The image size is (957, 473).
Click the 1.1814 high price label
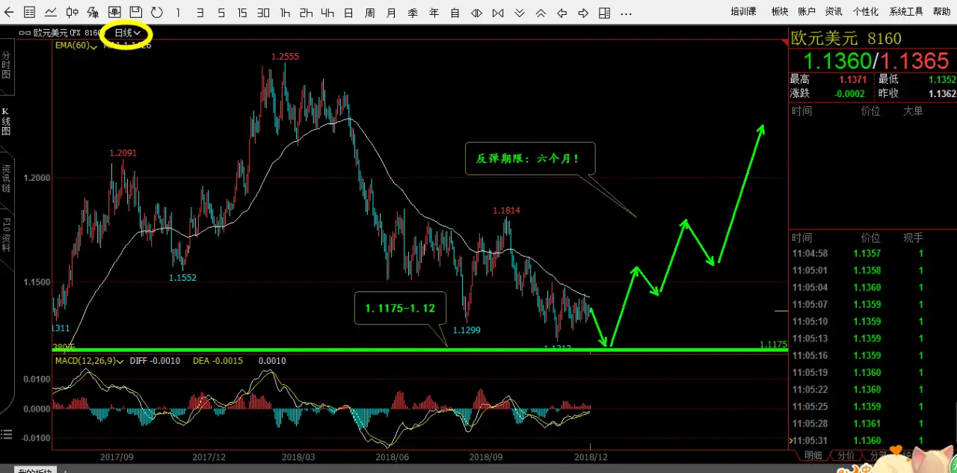pyautogui.click(x=506, y=211)
